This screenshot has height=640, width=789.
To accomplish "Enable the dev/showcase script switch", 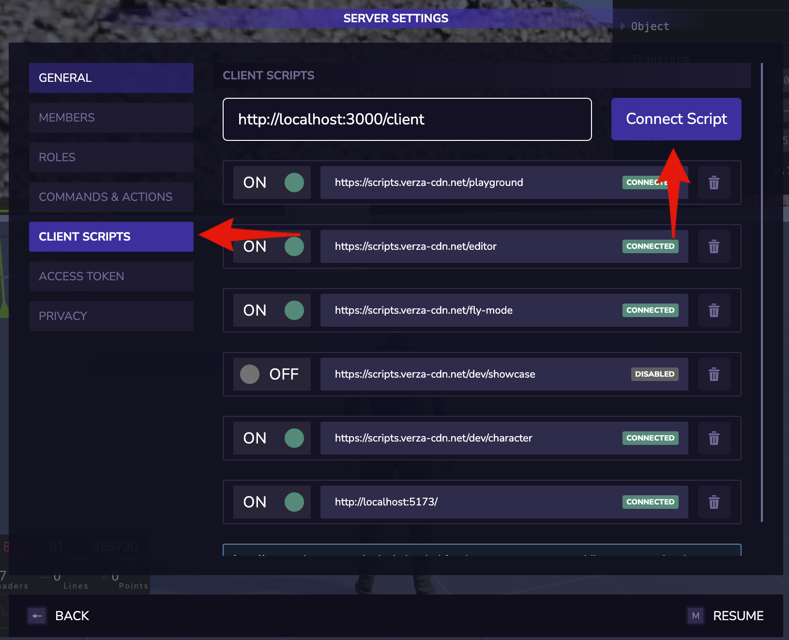I will point(272,374).
